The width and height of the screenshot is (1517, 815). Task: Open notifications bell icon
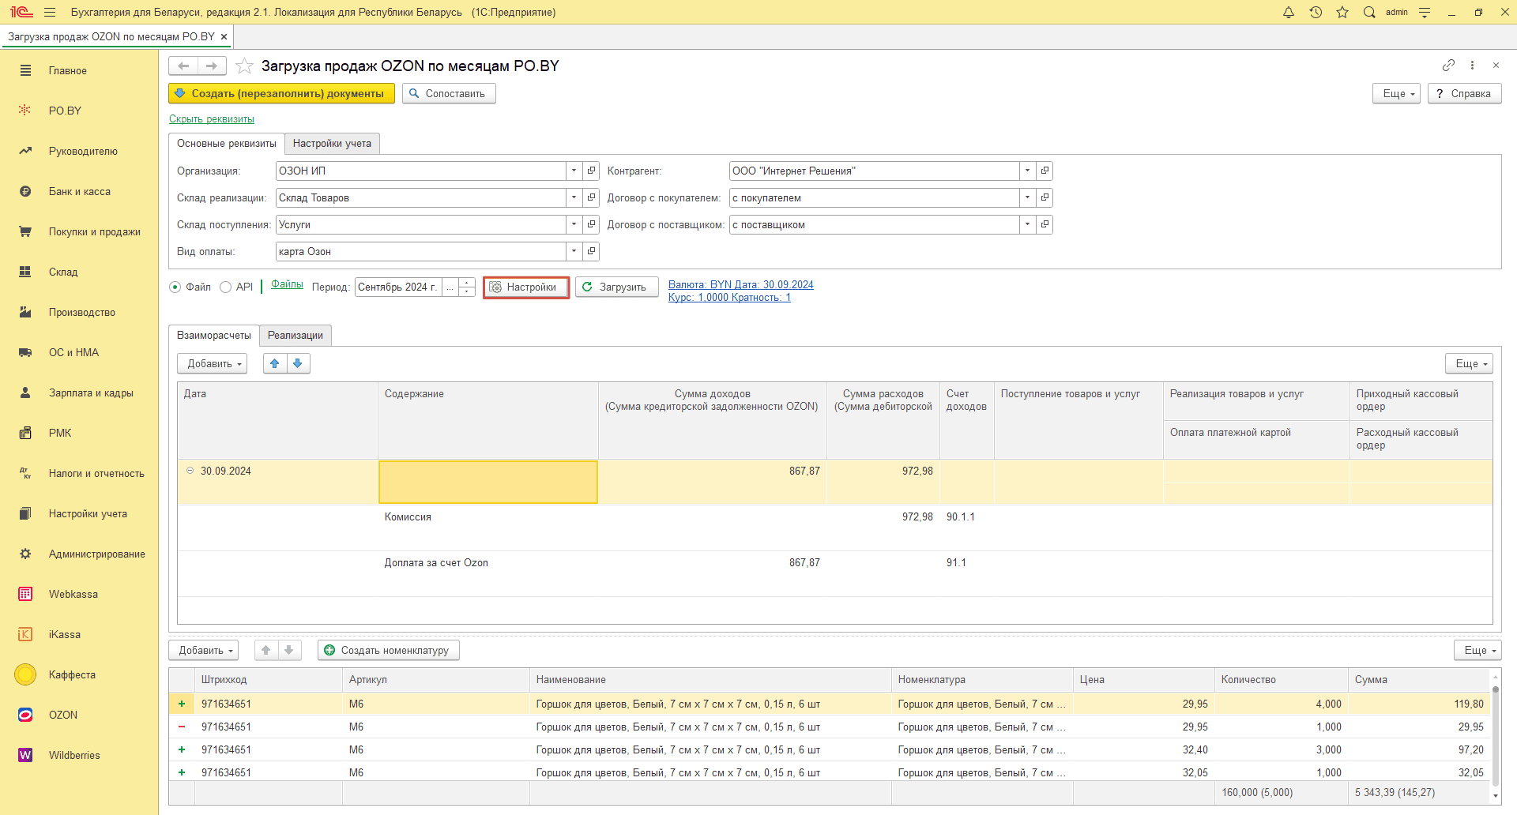coord(1289,12)
